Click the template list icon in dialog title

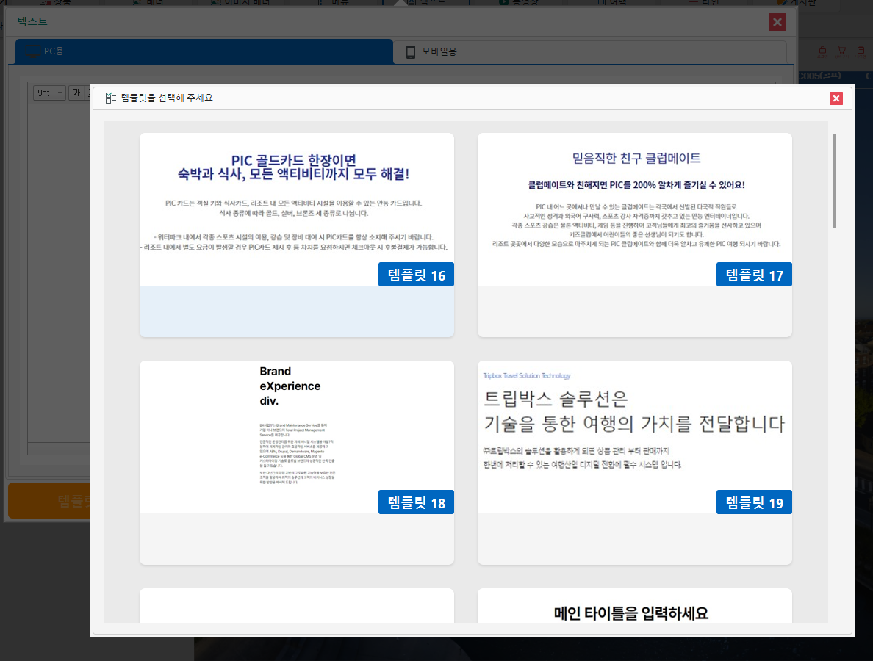110,98
